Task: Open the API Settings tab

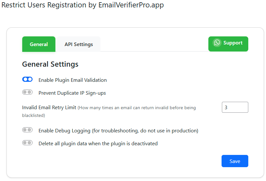Action: (79, 44)
